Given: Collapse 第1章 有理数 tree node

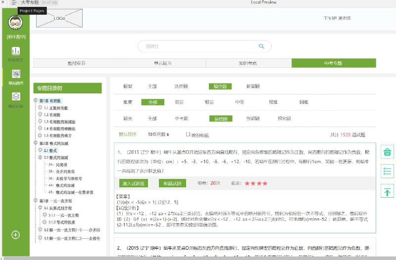Looking at the screenshot, I should tap(36, 100).
